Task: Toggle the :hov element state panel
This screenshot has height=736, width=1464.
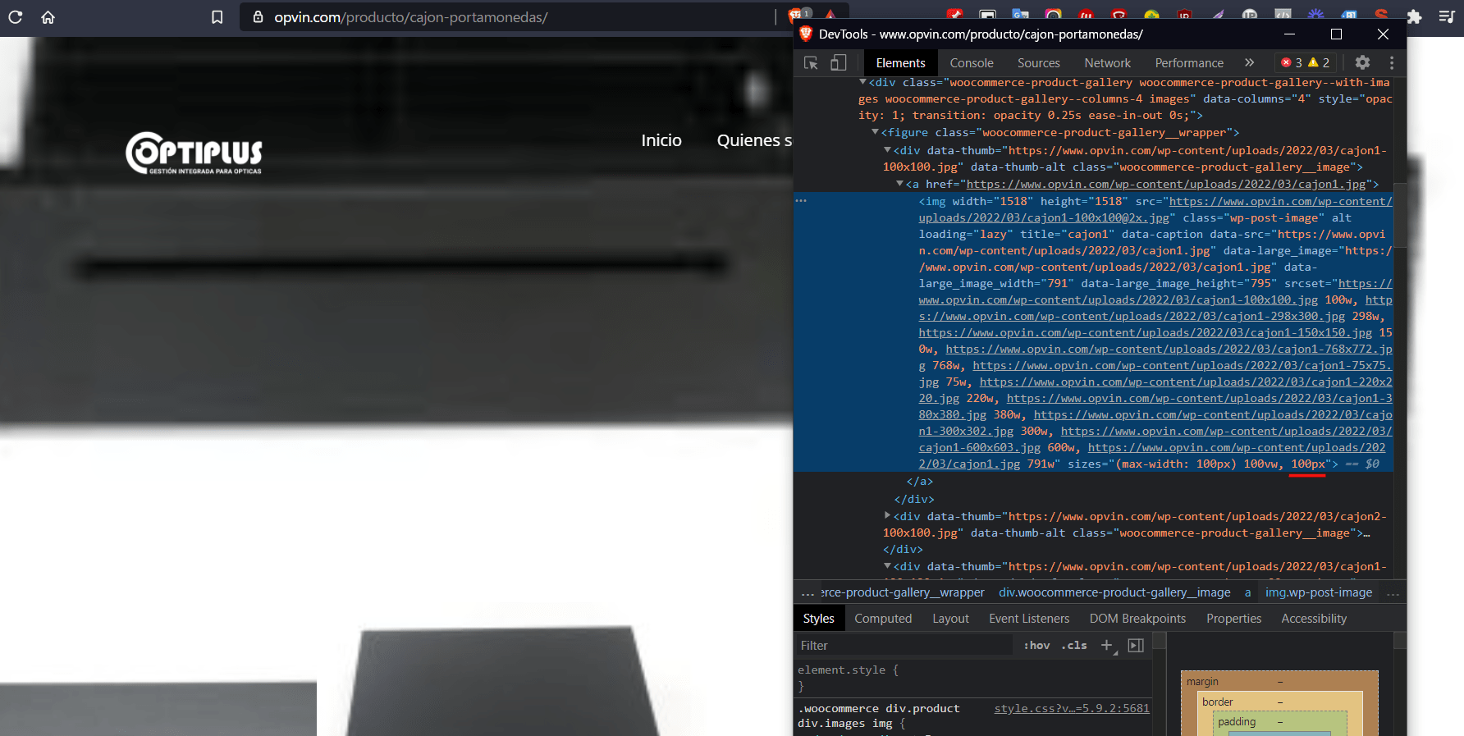Action: pyautogui.click(x=1036, y=646)
